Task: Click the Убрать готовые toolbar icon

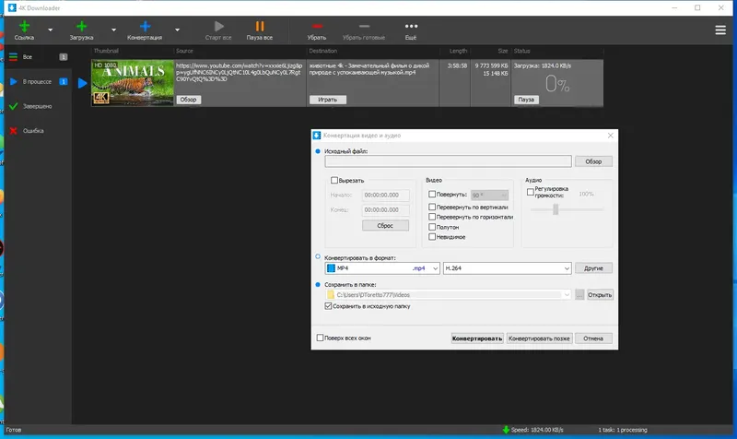Action: tap(364, 27)
